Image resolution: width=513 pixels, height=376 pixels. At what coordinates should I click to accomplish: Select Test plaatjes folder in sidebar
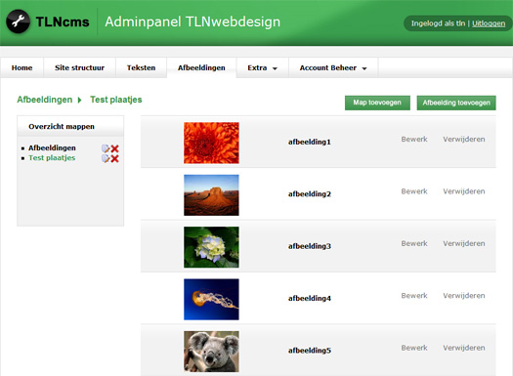52,158
